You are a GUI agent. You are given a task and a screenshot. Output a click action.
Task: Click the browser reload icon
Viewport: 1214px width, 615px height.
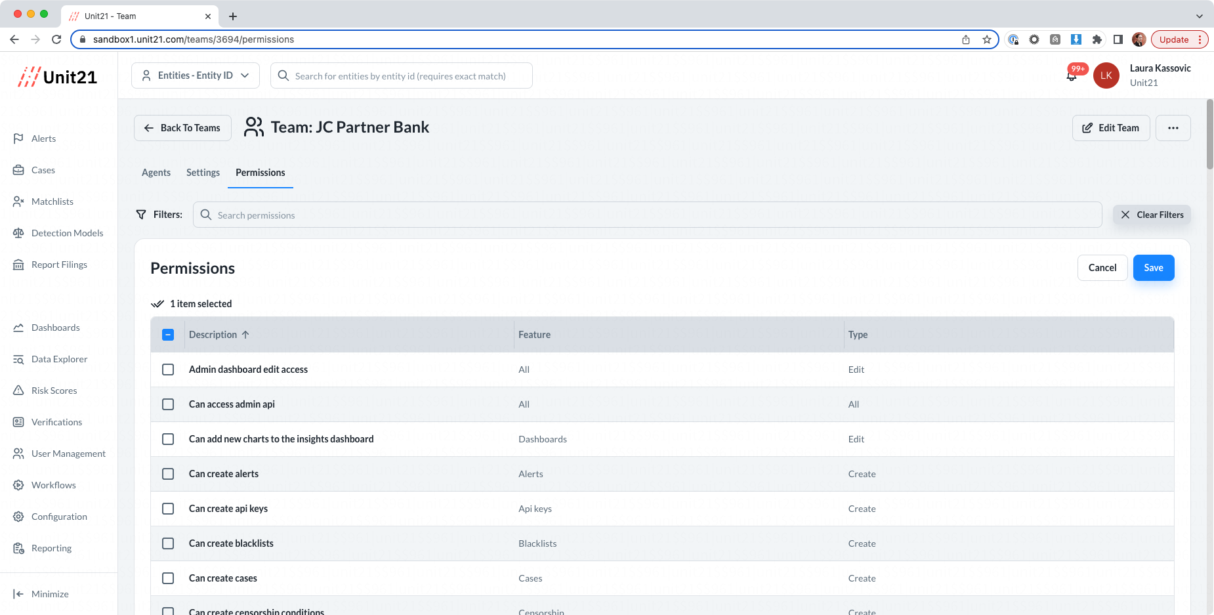[56, 39]
